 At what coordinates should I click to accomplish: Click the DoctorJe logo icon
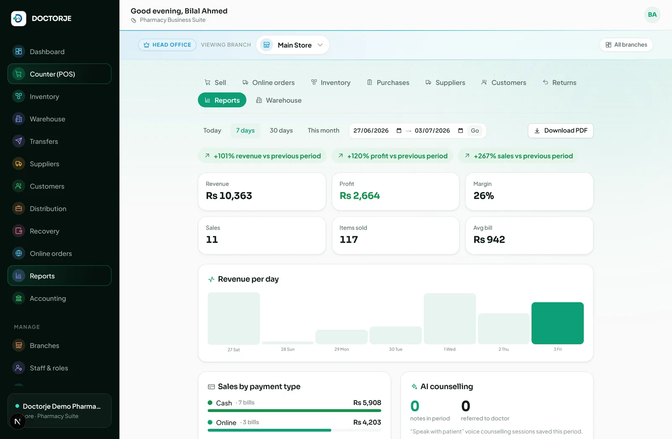(18, 19)
